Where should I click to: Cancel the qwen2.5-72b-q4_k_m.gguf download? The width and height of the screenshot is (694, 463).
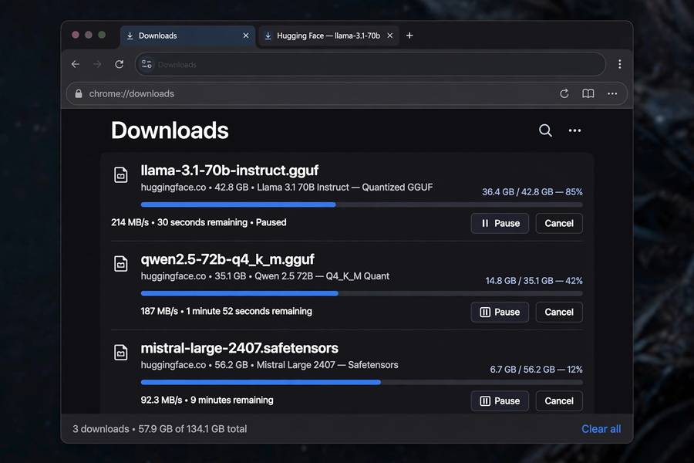(559, 312)
